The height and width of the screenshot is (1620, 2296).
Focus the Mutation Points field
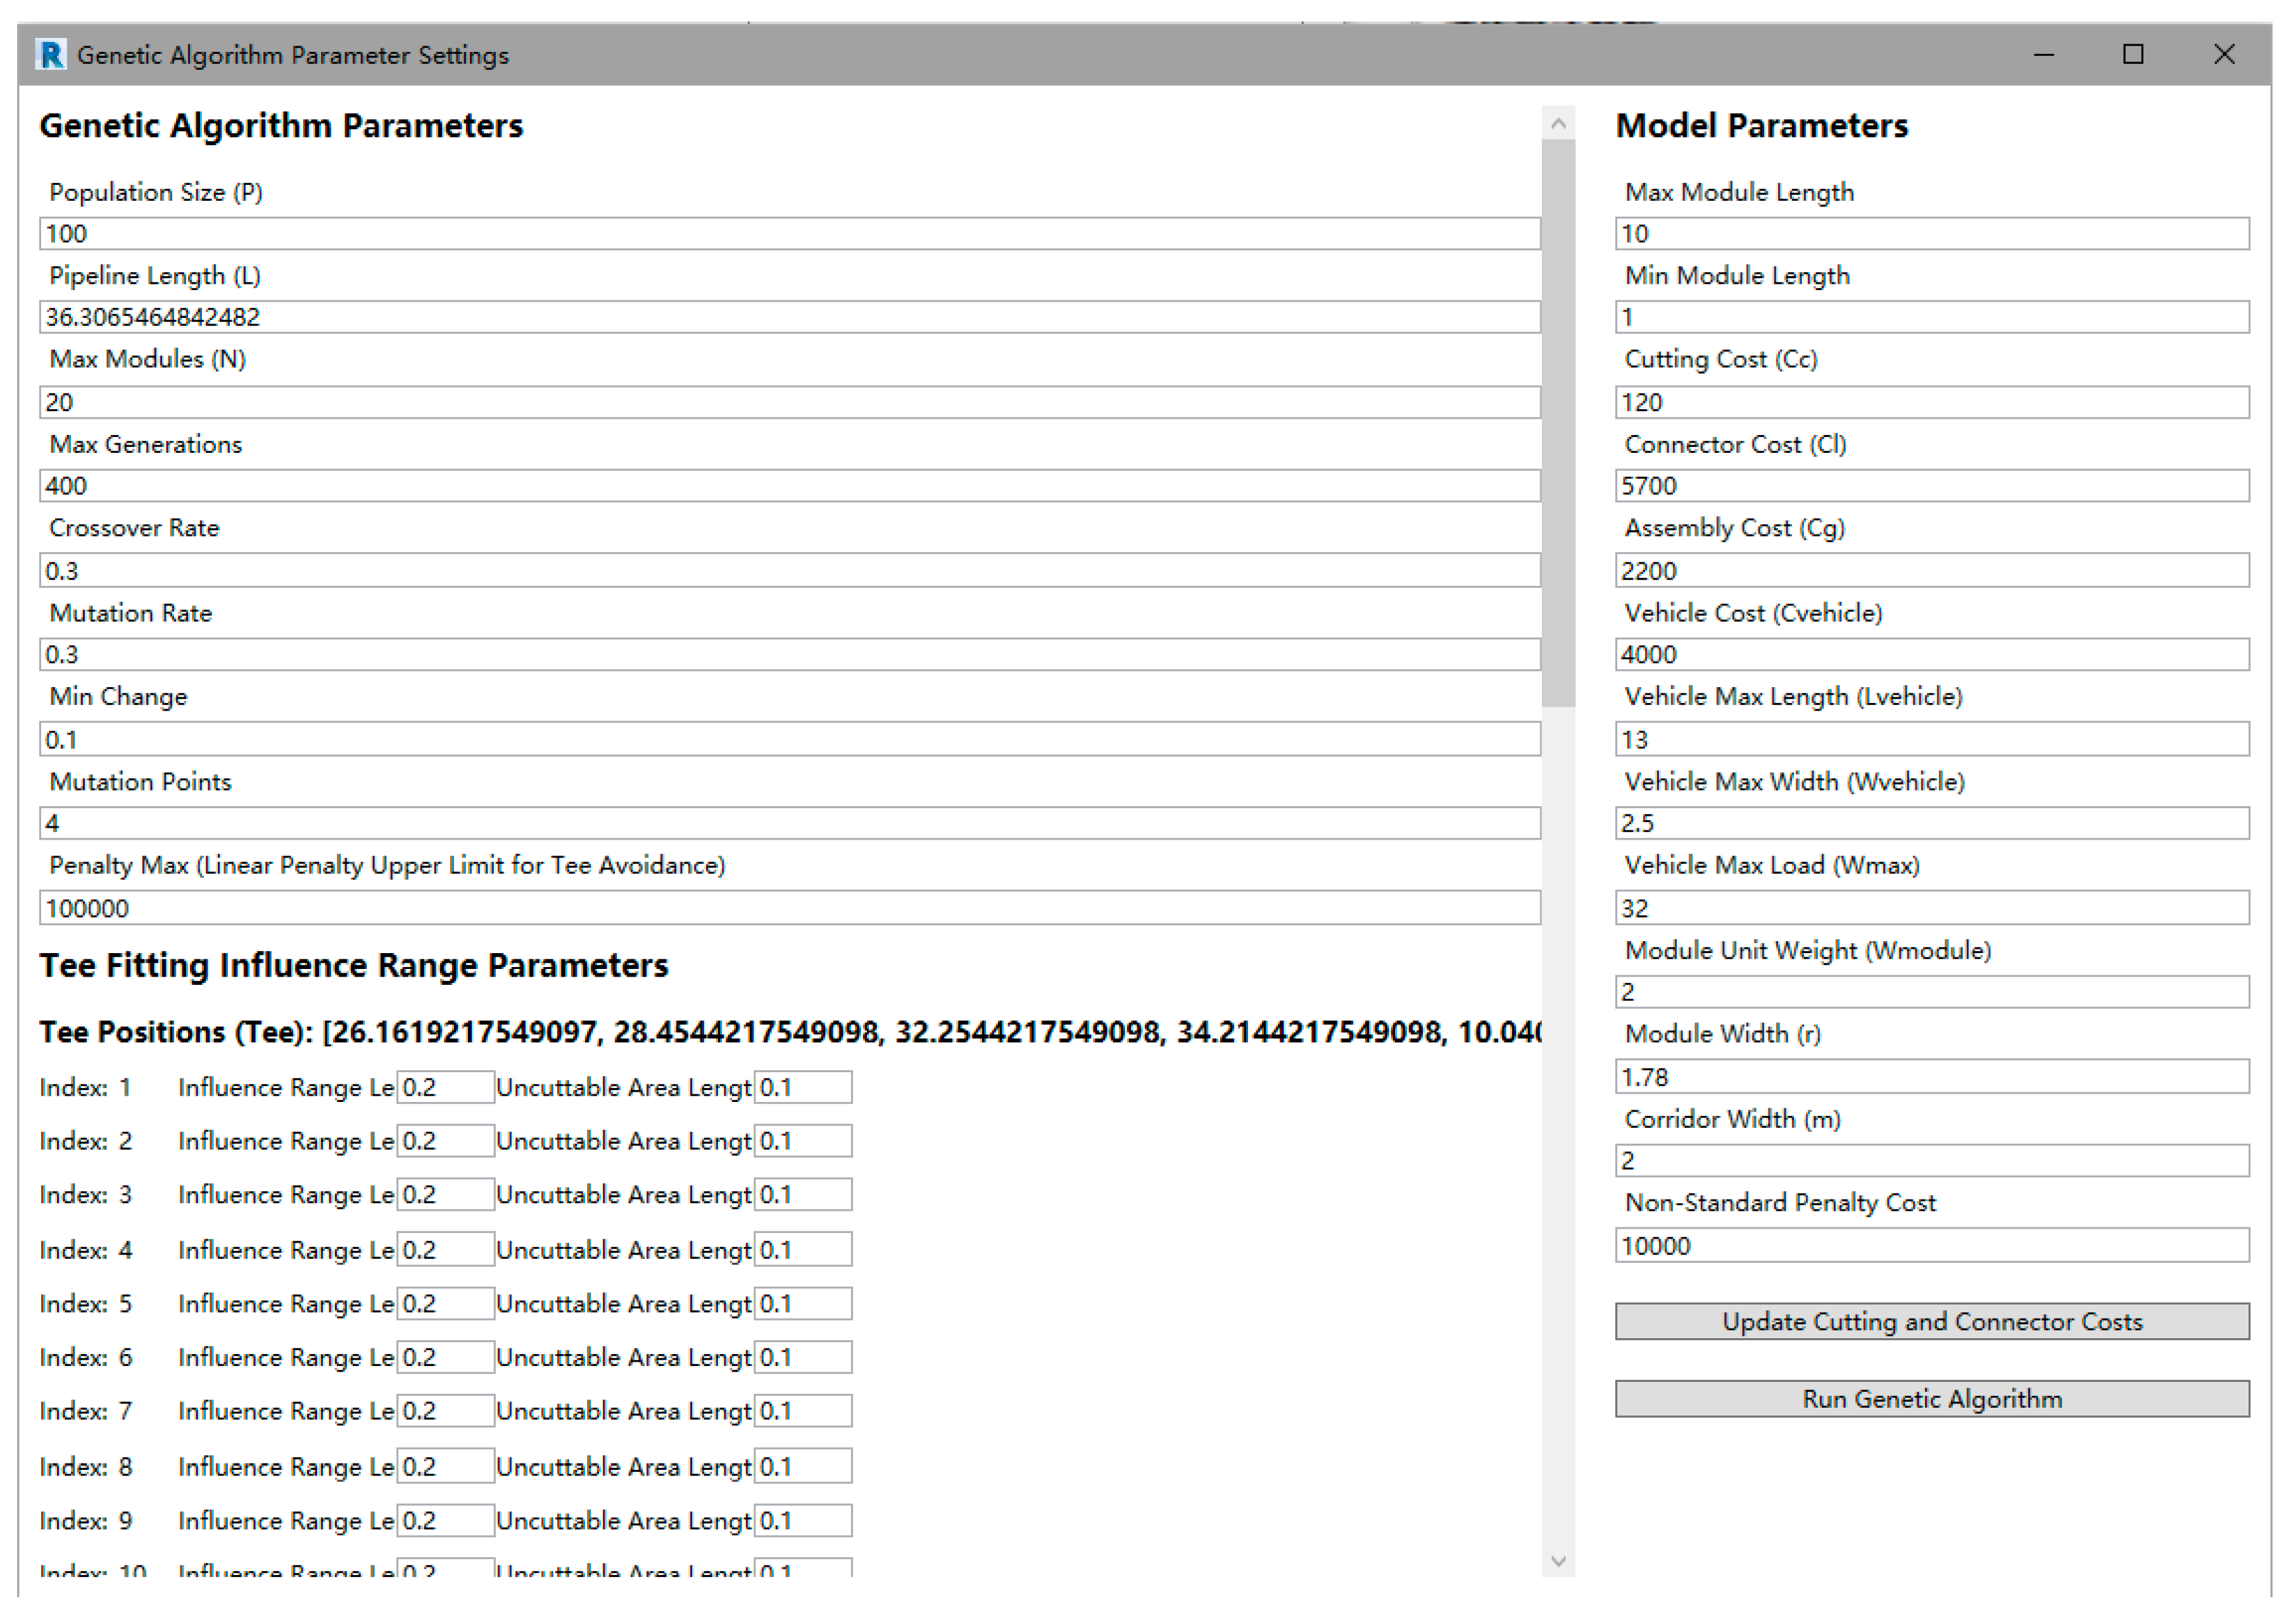[x=789, y=823]
